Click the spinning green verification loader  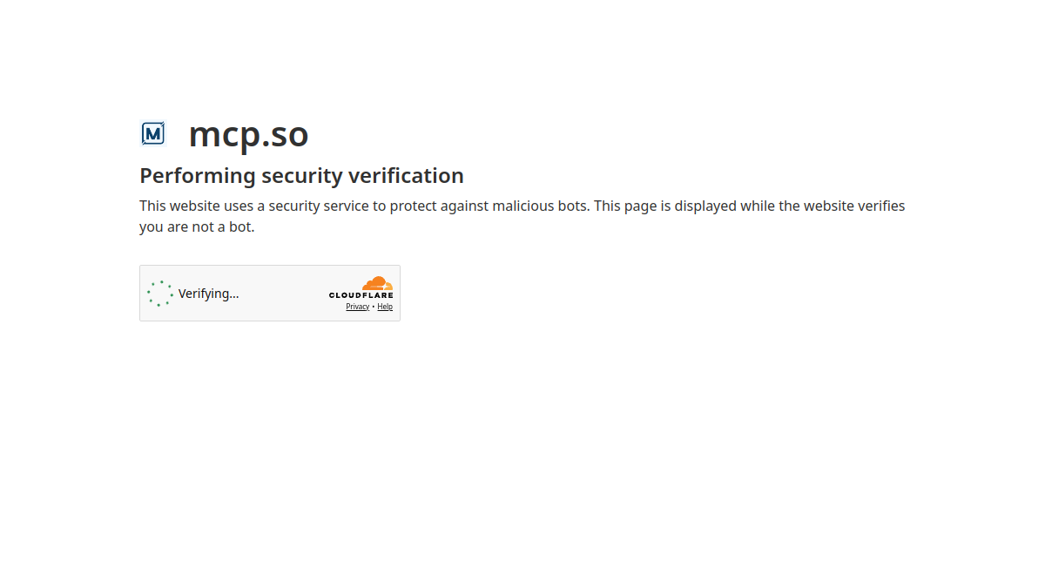tap(160, 294)
